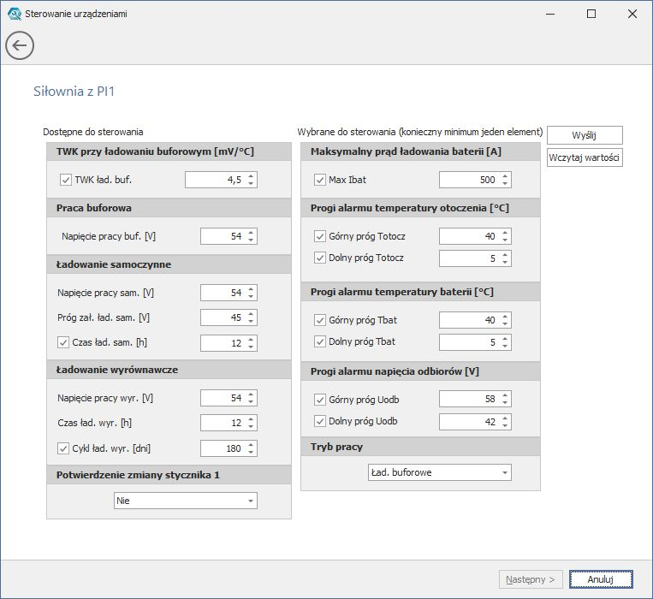Viewport: 653px width, 599px height.
Task: Toggle the Czas ład. sam. [h] checkbox
Action: click(x=62, y=342)
